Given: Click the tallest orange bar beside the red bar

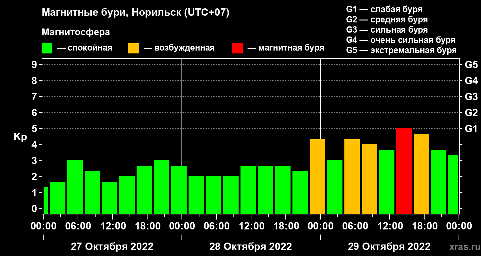Looking at the screenshot, I should (421, 174).
